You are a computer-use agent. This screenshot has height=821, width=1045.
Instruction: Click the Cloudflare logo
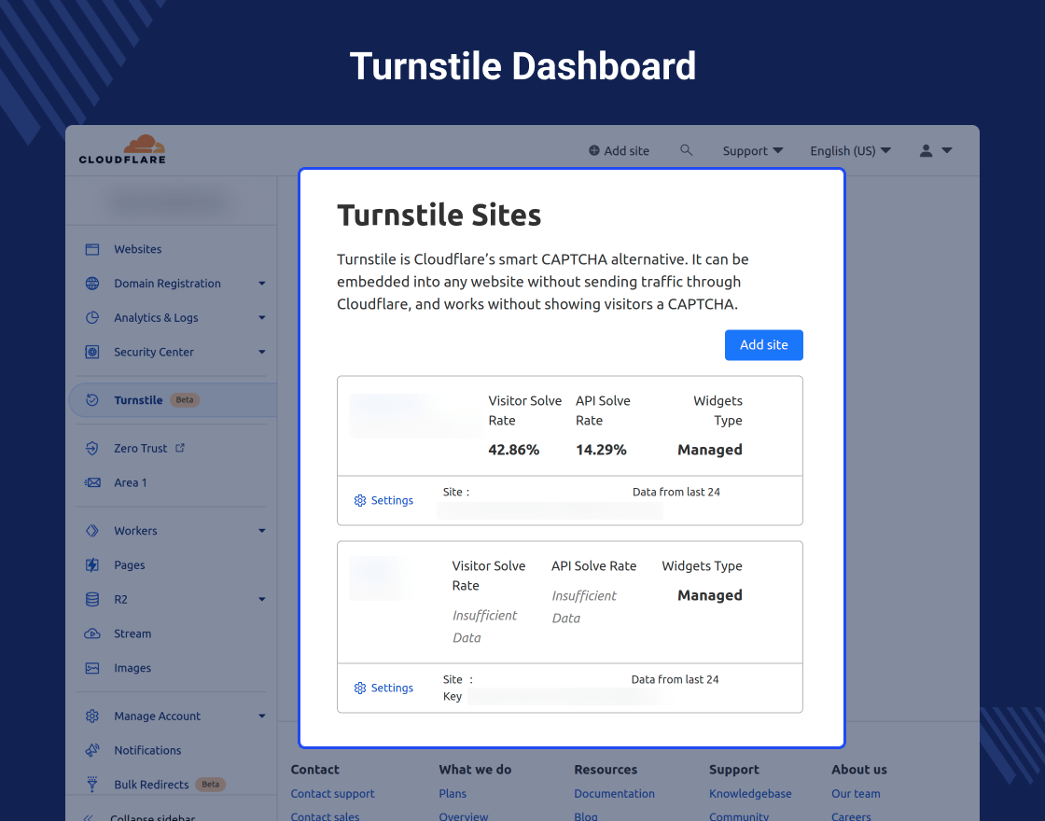pyautogui.click(x=122, y=149)
